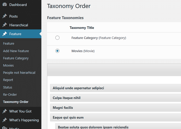Viewport: 181px width, 129px height.
Task: Open Feature Category in the sidebar
Action: click(16, 58)
